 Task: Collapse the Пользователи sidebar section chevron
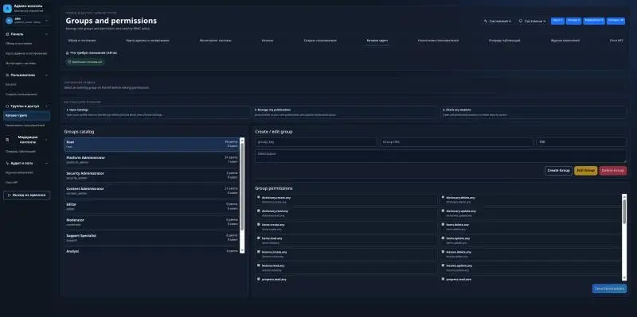46,75
